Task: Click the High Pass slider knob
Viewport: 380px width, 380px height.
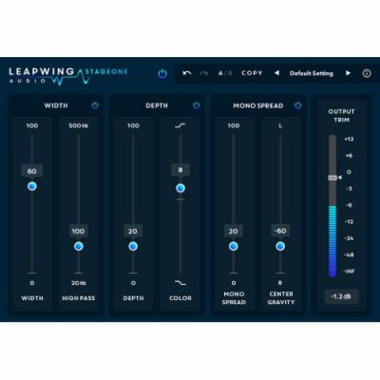Action: point(79,246)
